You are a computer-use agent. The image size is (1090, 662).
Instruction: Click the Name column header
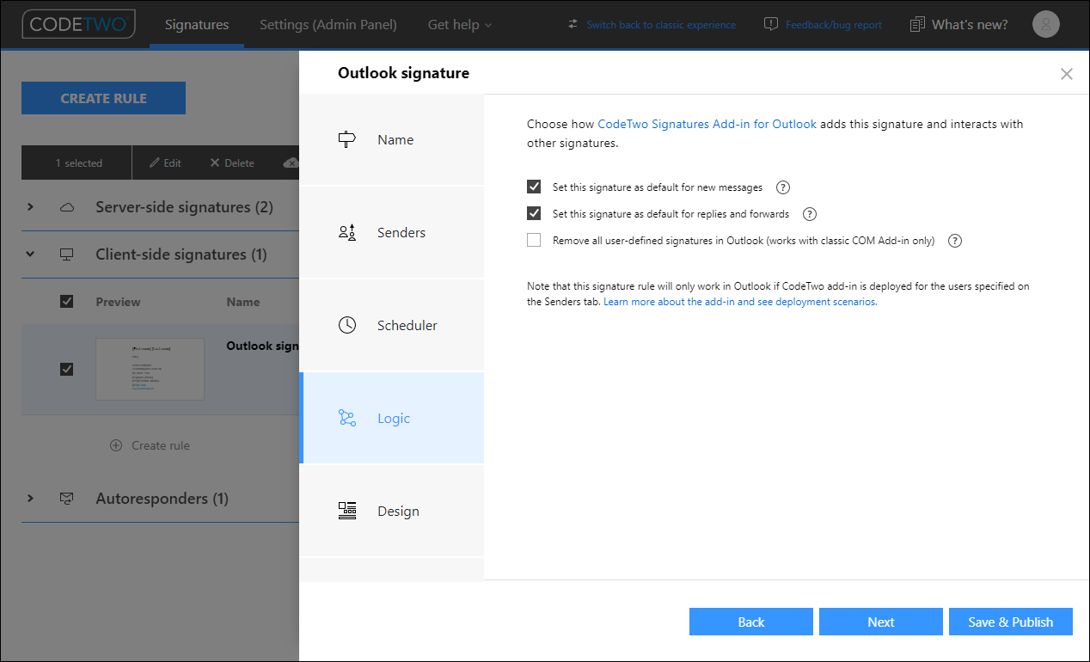(243, 302)
